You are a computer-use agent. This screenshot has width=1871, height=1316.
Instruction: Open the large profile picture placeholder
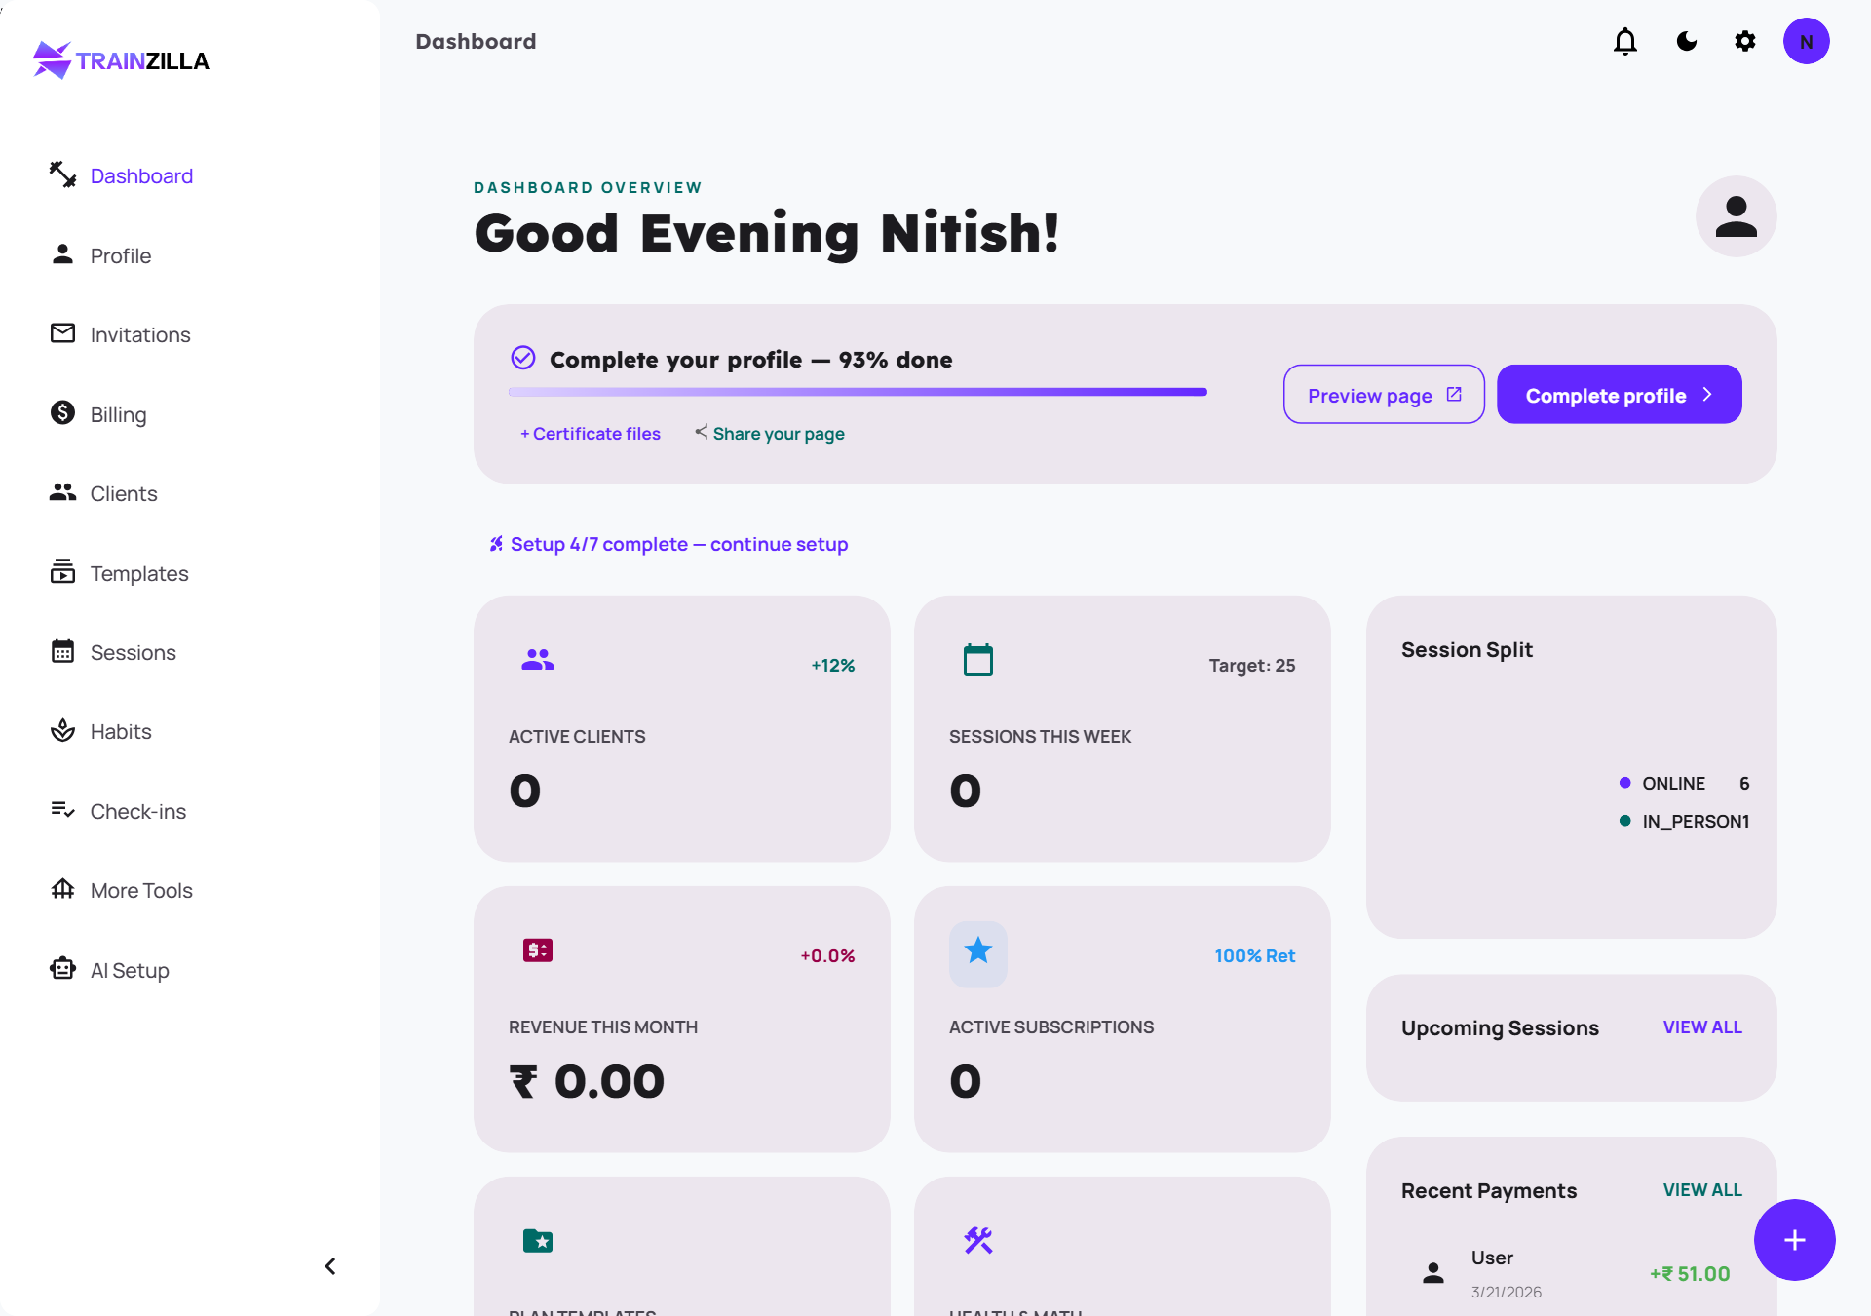pyautogui.click(x=1736, y=216)
